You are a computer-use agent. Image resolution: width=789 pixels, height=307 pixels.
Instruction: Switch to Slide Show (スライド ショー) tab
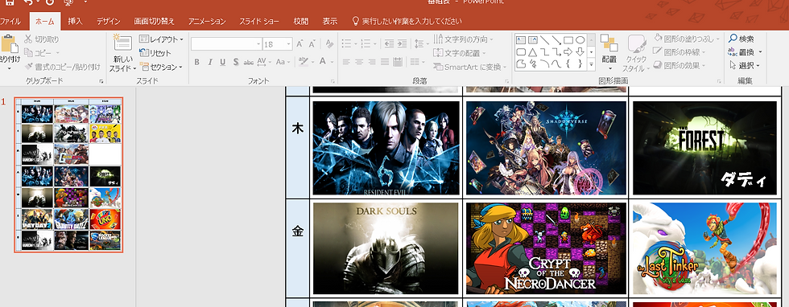coord(260,22)
